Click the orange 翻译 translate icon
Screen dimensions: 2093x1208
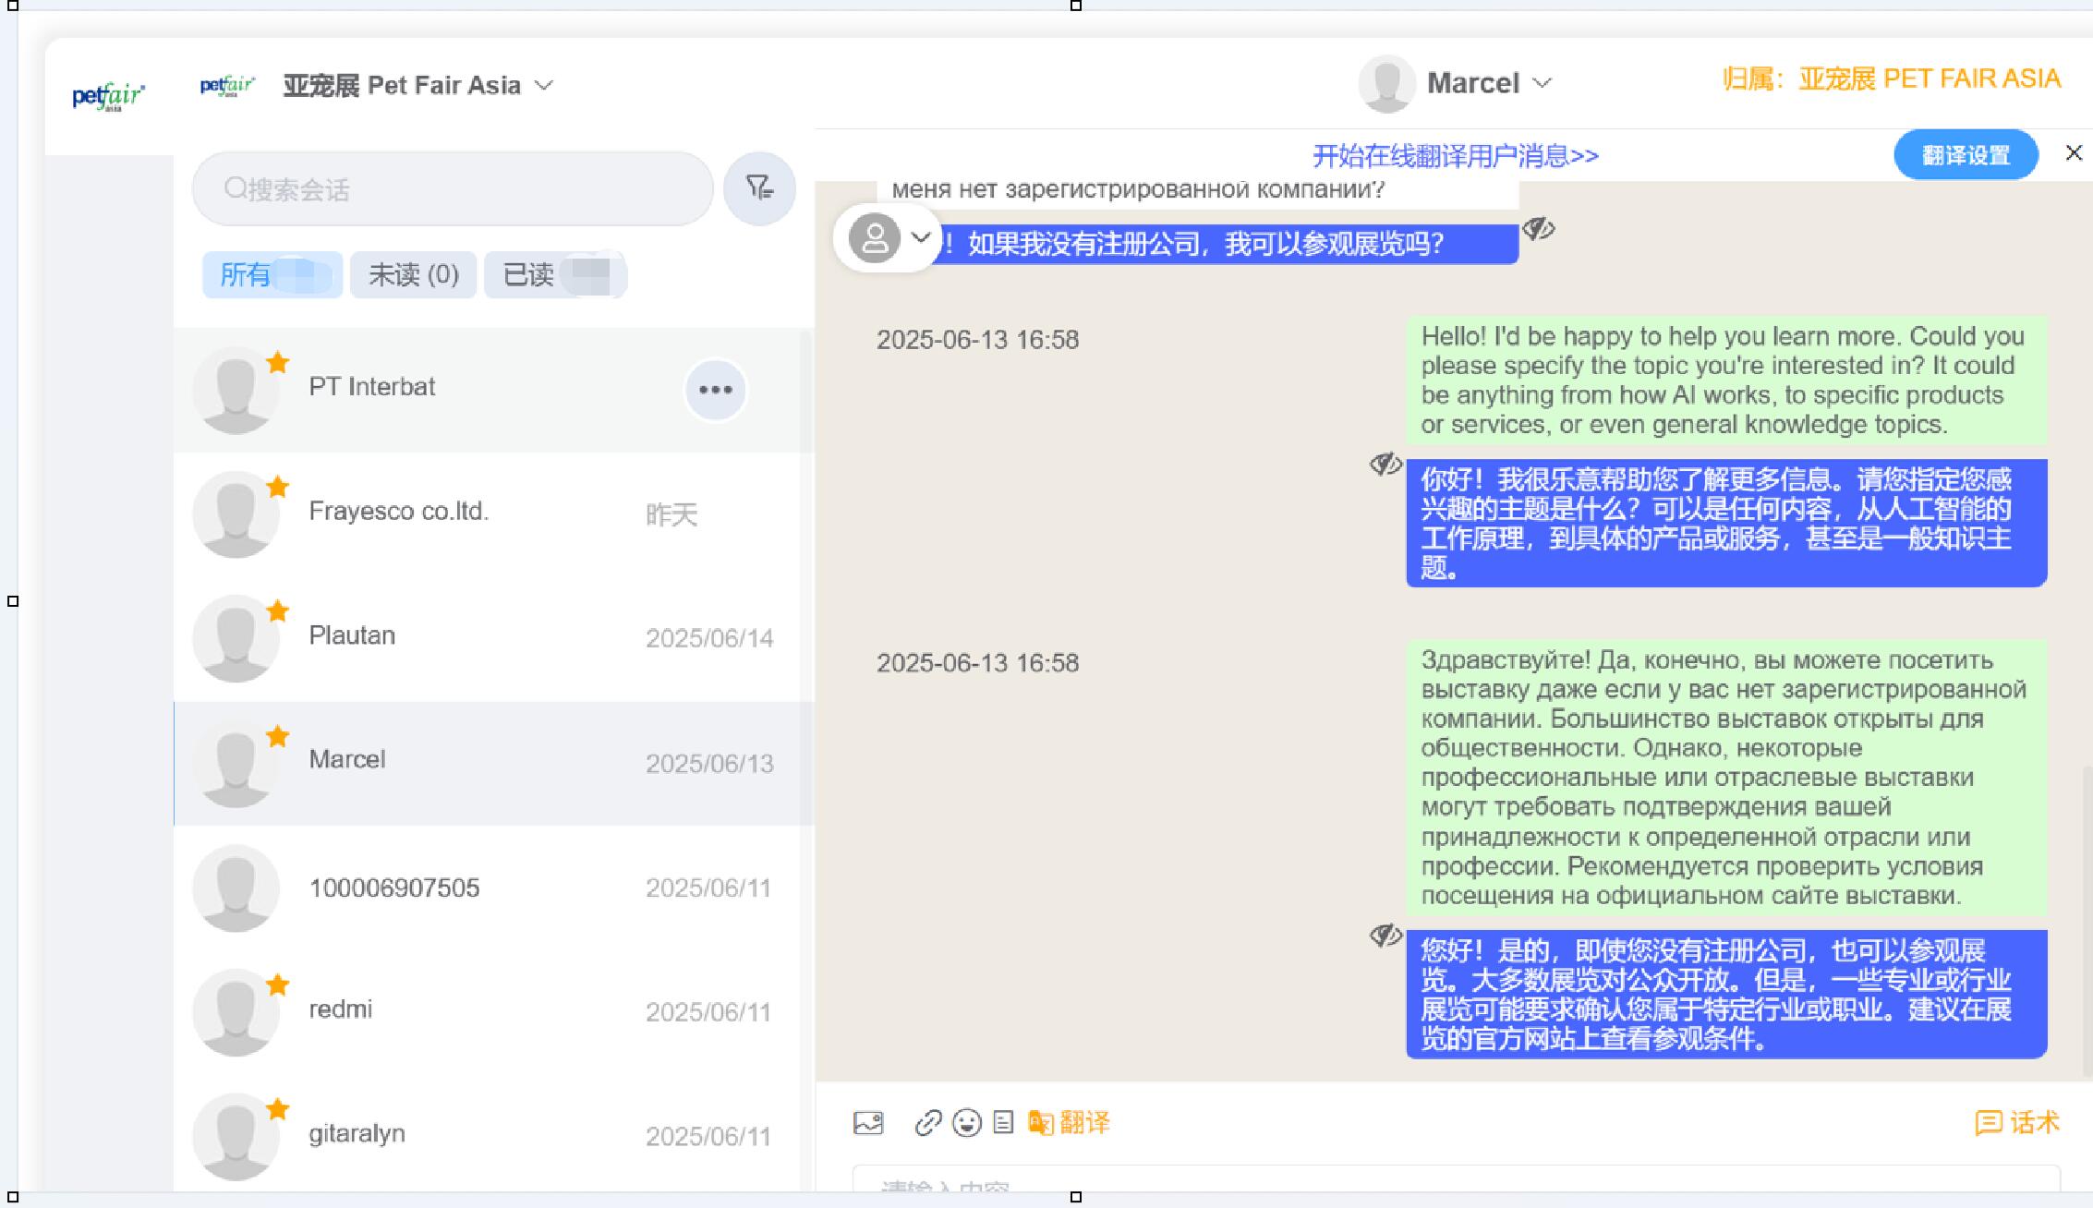point(1069,1123)
